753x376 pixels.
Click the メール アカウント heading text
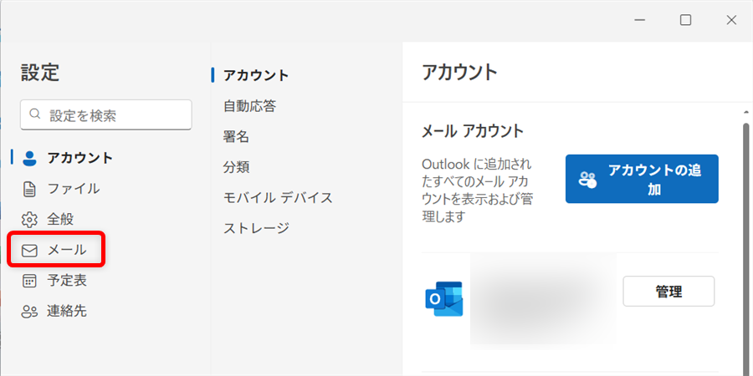(472, 131)
